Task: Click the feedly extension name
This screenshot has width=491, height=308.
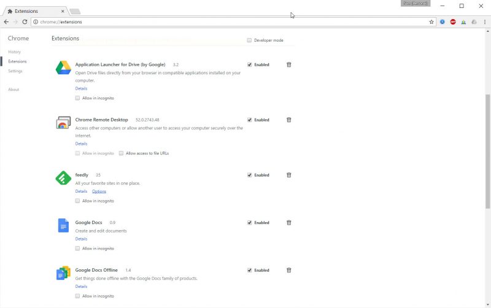Action: (x=82, y=175)
